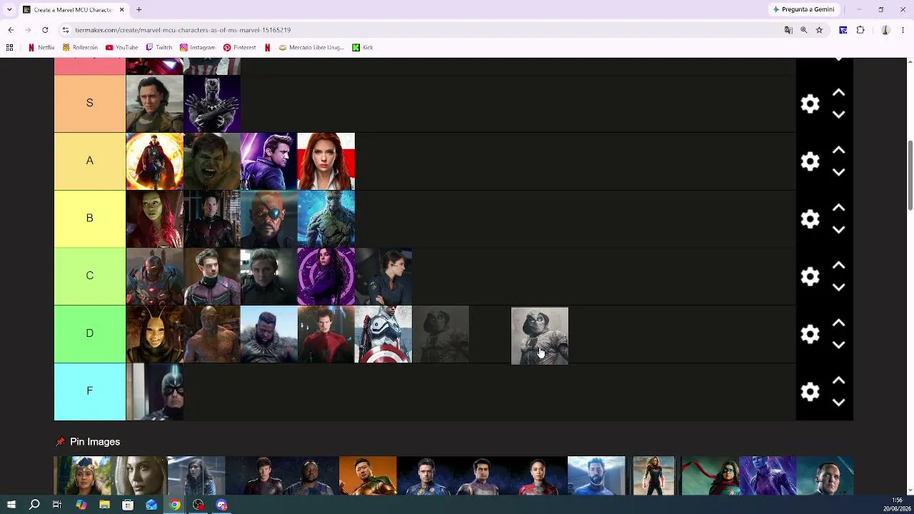
Task: Move the D tier row up
Action: click(839, 323)
